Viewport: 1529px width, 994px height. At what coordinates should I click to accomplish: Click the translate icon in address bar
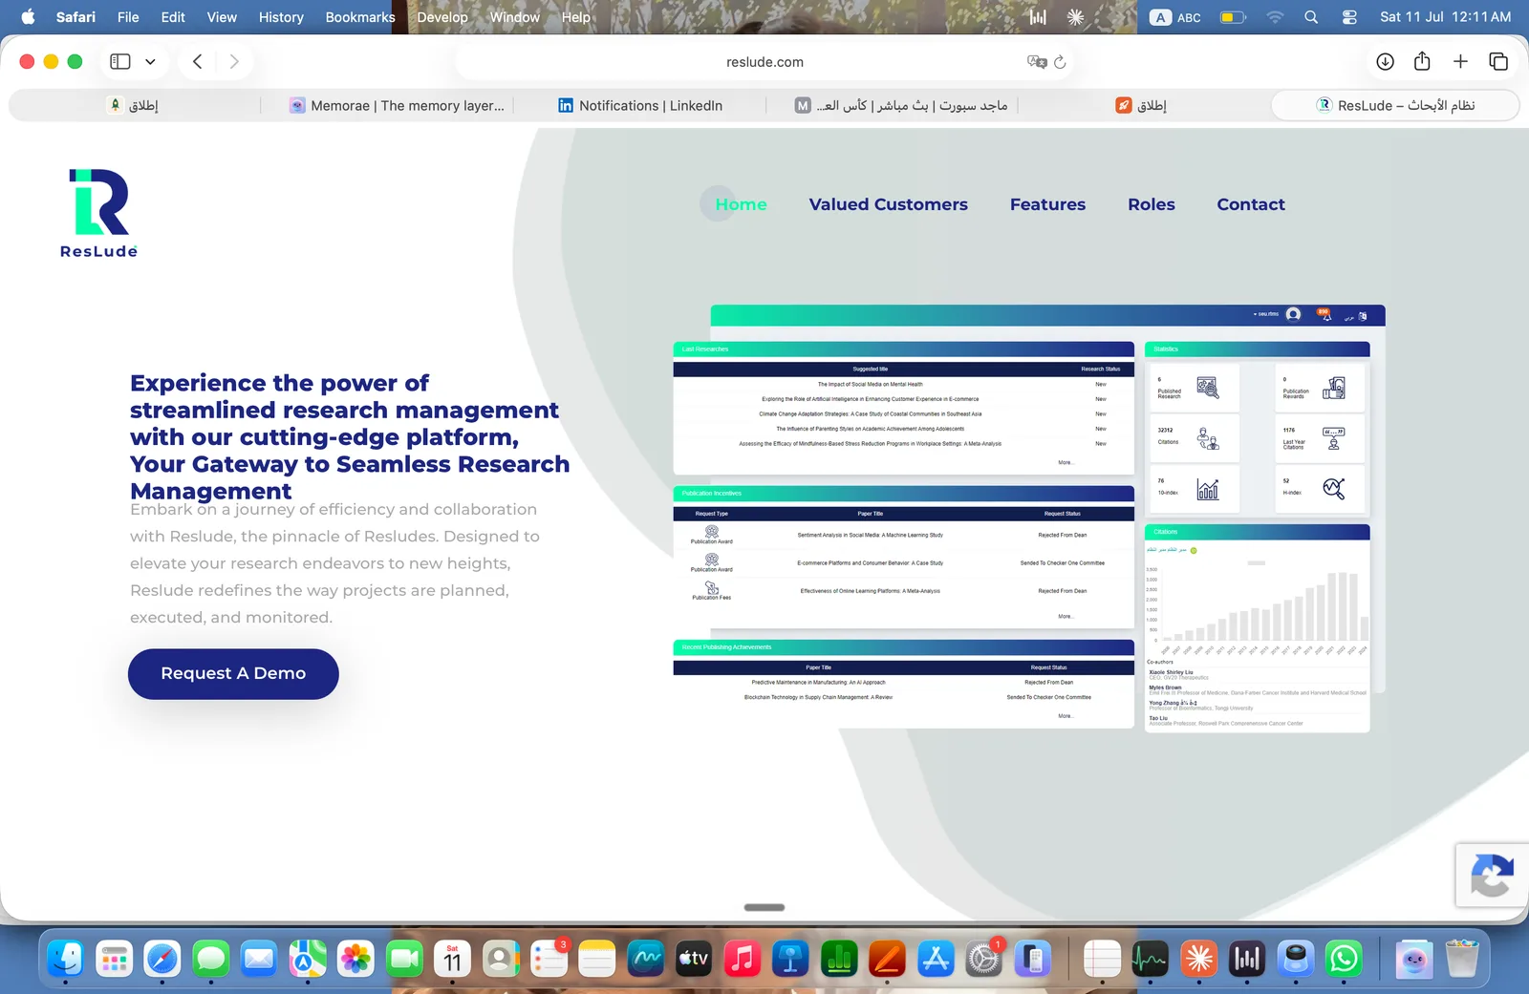[1037, 62]
